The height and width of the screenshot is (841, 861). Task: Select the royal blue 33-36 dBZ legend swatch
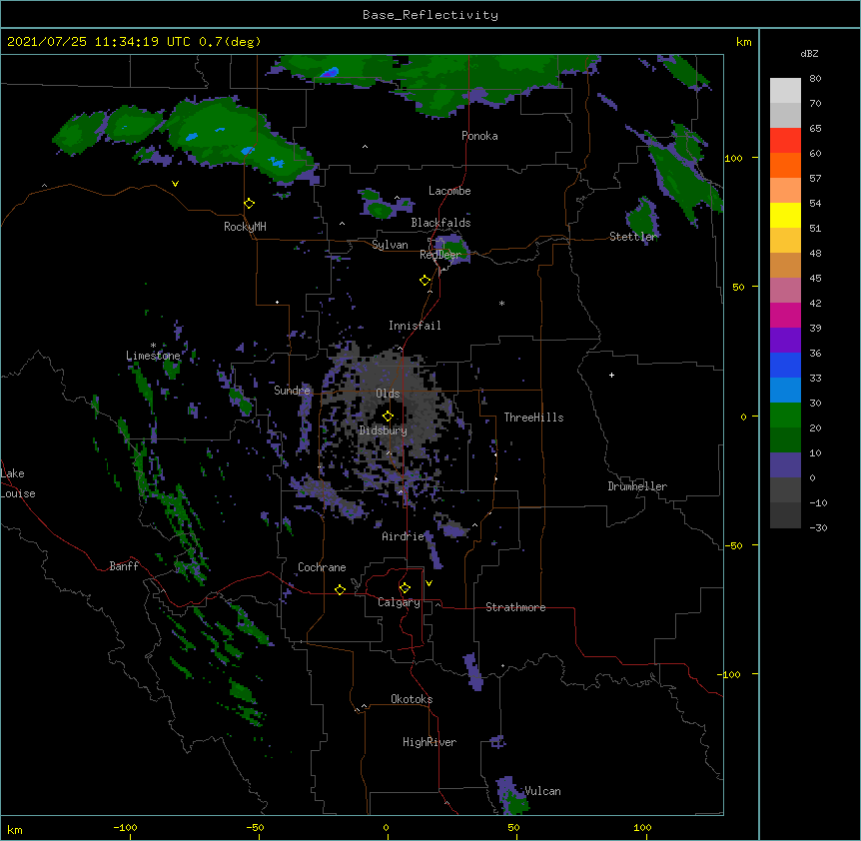pos(785,365)
